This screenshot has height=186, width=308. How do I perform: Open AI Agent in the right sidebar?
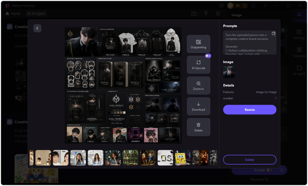[299, 70]
